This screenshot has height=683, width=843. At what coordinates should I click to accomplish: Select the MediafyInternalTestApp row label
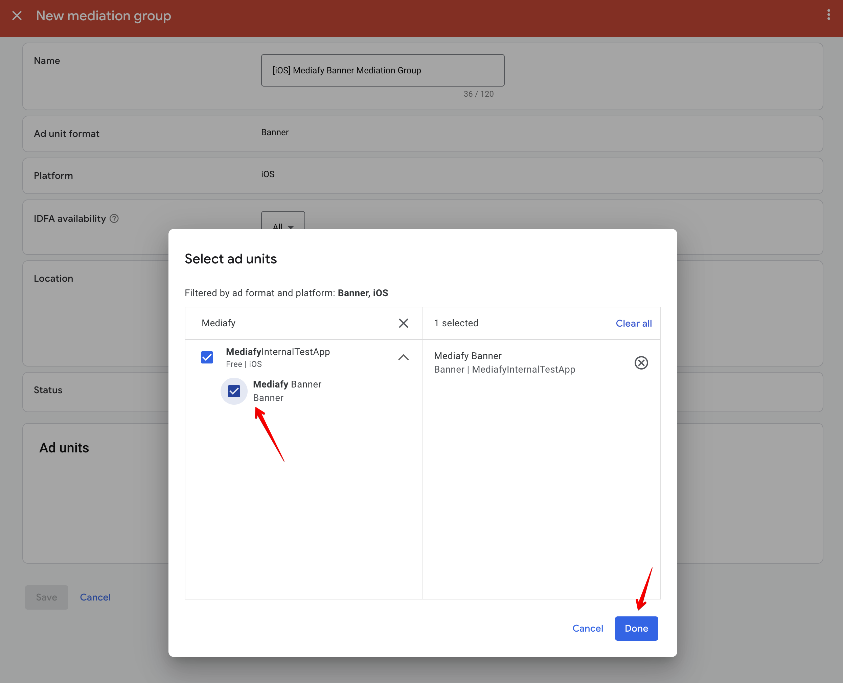tap(278, 352)
